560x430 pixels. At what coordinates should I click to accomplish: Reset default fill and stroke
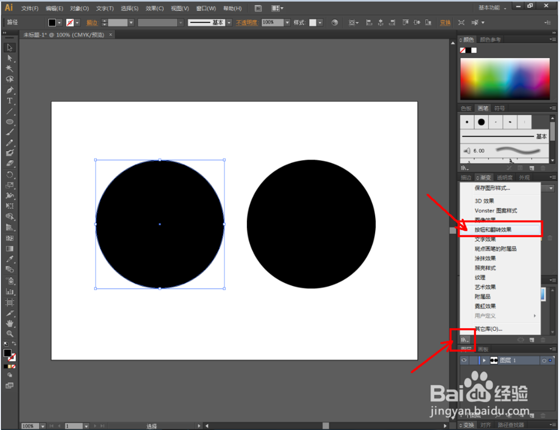pyautogui.click(x=6, y=344)
